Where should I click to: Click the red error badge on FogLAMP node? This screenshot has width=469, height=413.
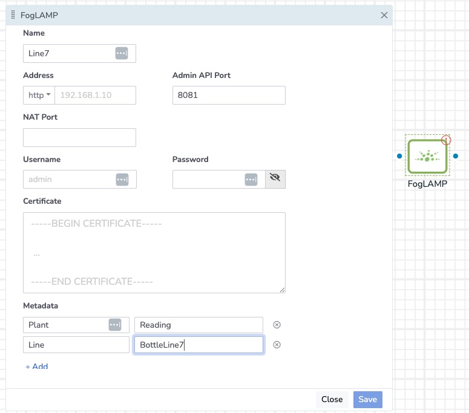[x=447, y=140]
